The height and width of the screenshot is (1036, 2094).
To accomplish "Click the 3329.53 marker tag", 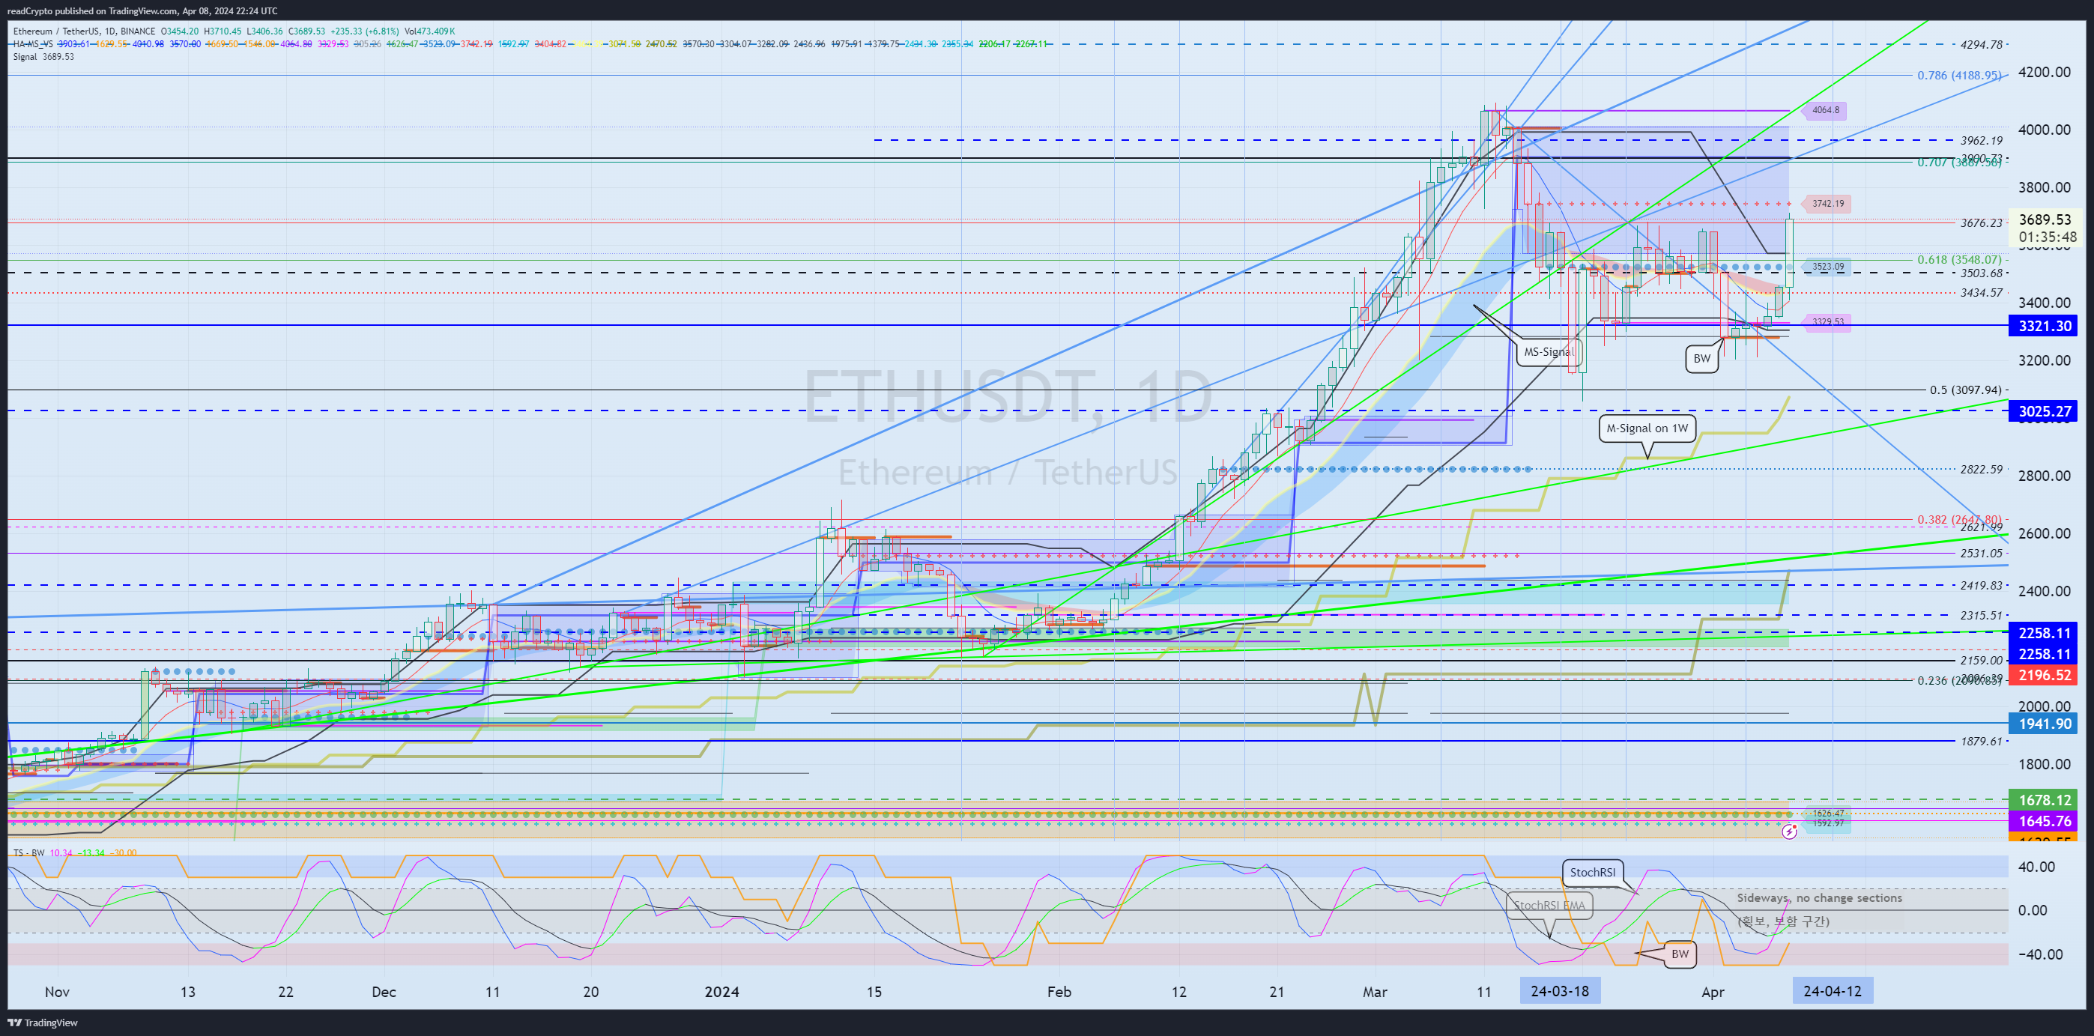I will pyautogui.click(x=1827, y=323).
